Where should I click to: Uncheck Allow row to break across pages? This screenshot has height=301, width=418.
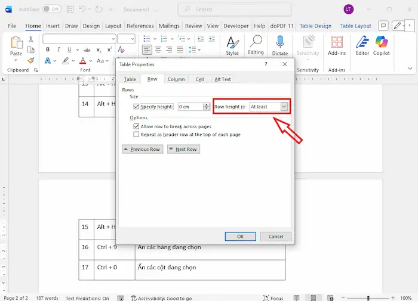tap(137, 126)
